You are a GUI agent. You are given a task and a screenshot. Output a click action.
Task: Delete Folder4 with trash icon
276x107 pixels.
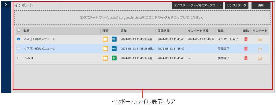pyautogui.click(x=246, y=58)
